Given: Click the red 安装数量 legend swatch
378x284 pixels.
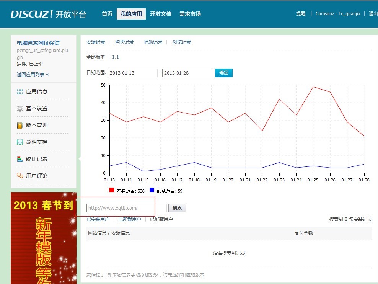Looking at the screenshot, I should pyautogui.click(x=112, y=190).
